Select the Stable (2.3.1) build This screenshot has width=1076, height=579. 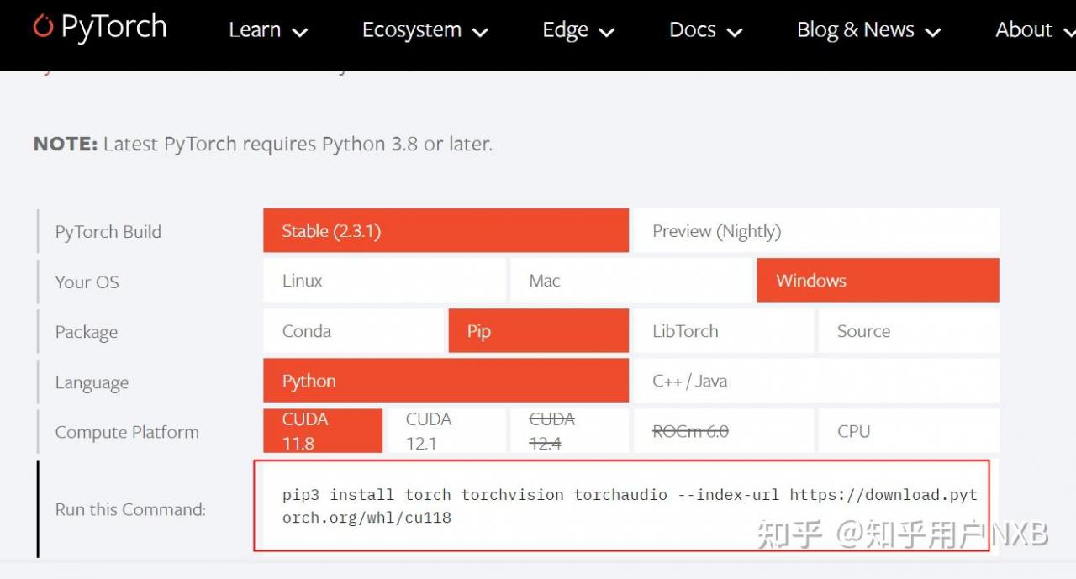(x=446, y=231)
